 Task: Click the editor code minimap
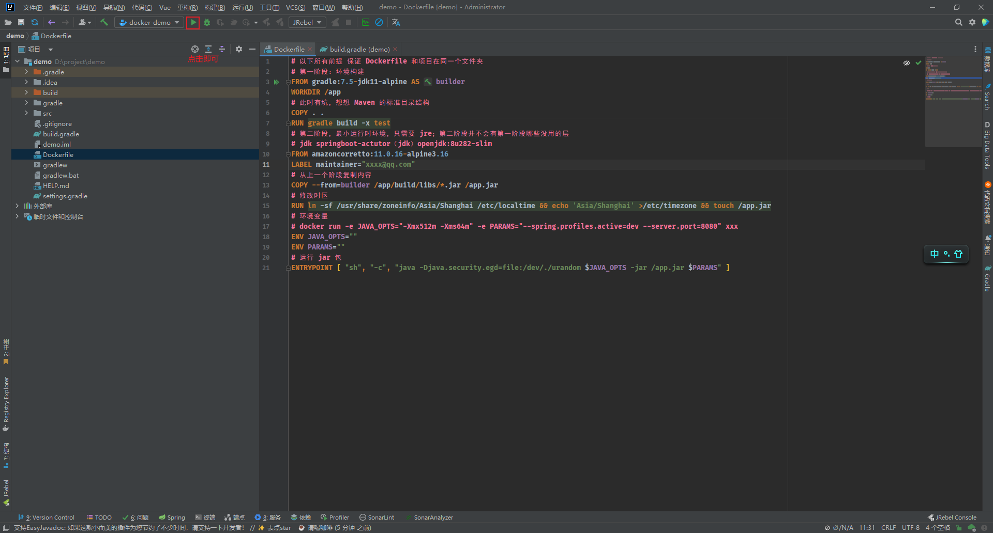pyautogui.click(x=953, y=101)
